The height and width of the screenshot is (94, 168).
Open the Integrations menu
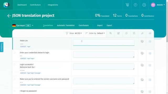pos(53,5)
